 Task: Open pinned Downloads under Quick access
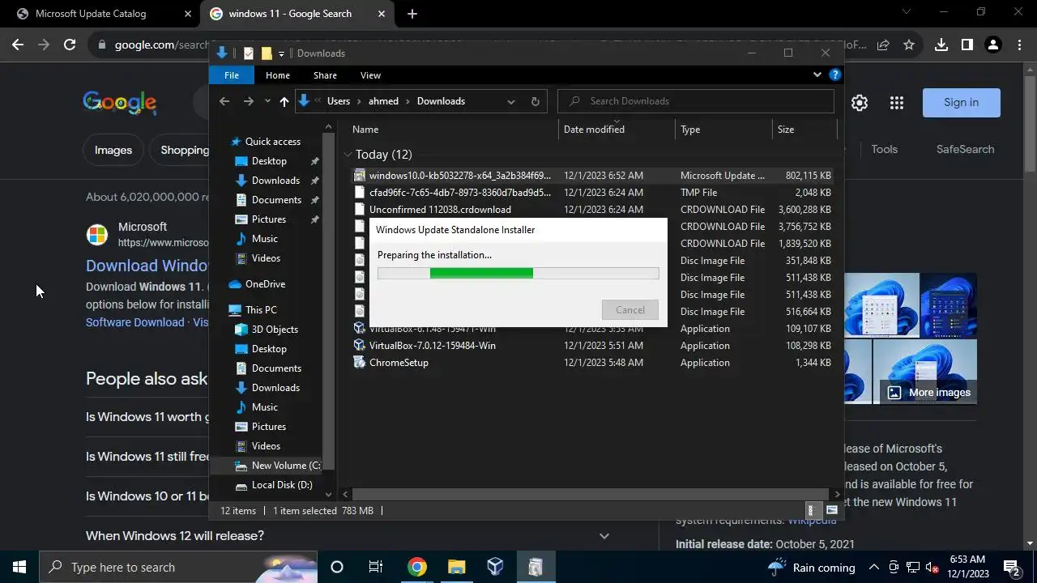[275, 181]
